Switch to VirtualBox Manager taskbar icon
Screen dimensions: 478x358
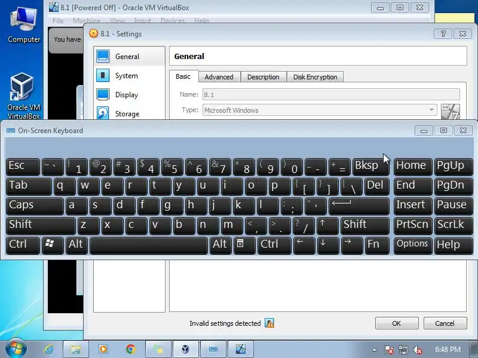click(185, 349)
